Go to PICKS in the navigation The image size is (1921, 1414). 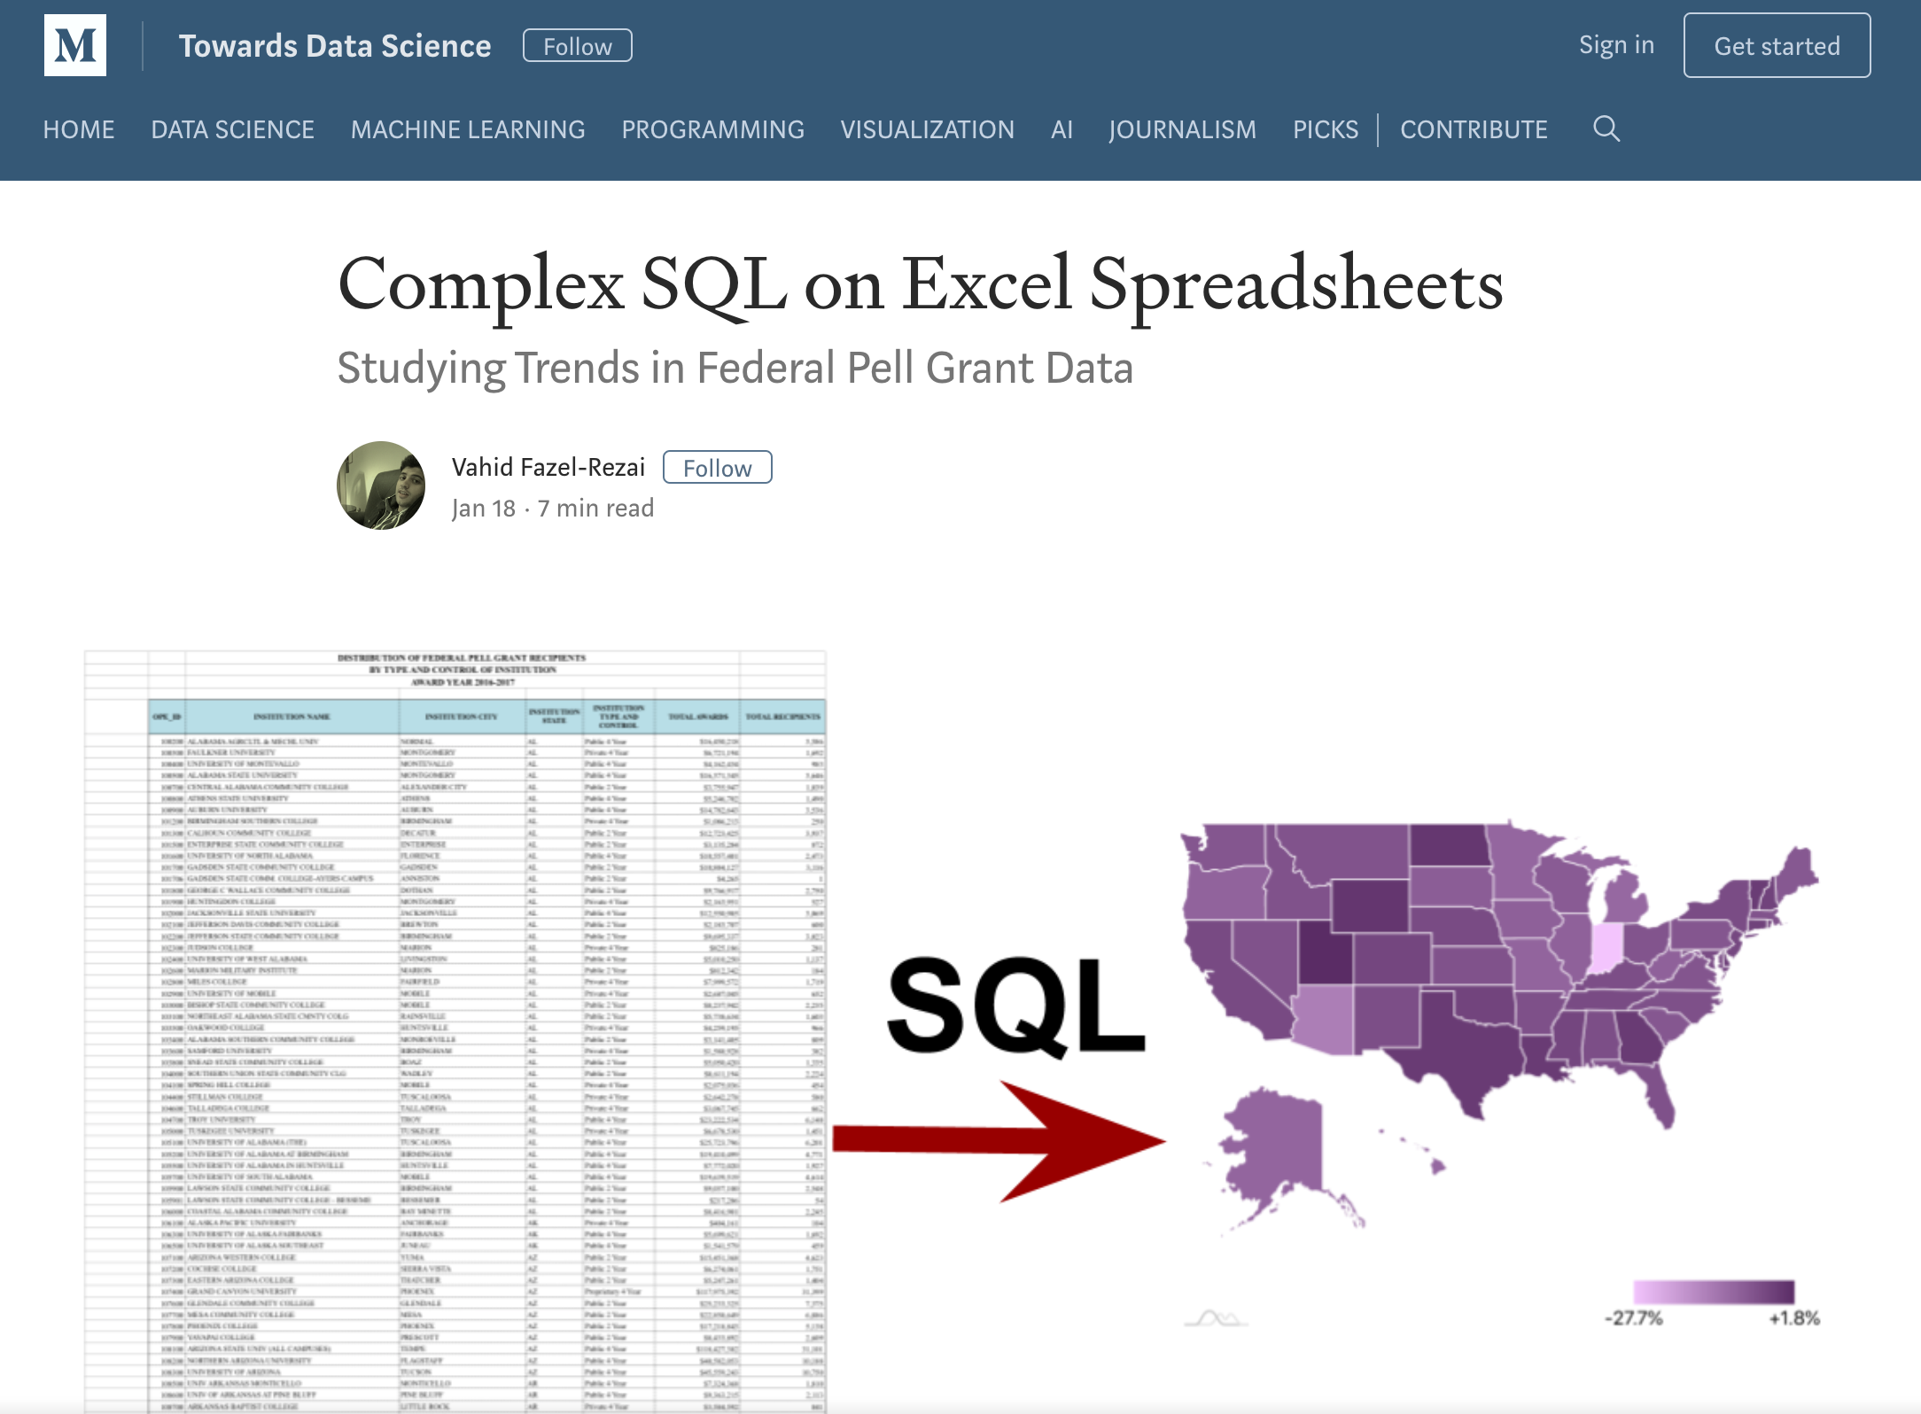pyautogui.click(x=1325, y=130)
